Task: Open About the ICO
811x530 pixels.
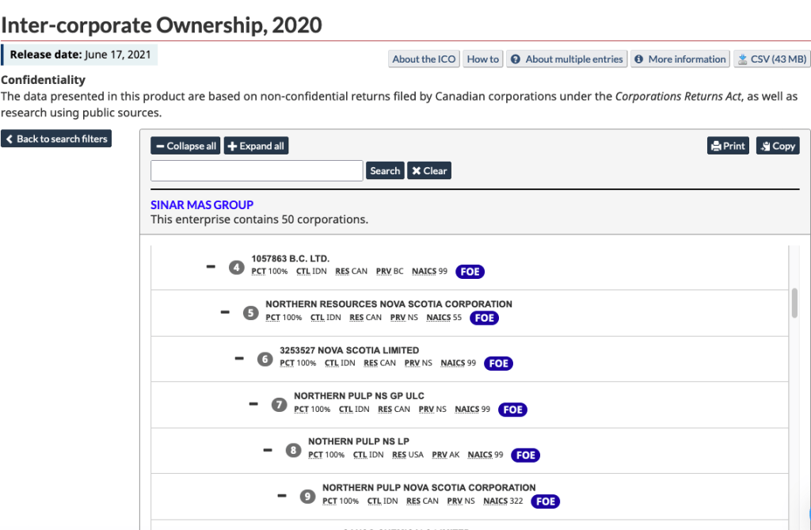Action: (424, 59)
